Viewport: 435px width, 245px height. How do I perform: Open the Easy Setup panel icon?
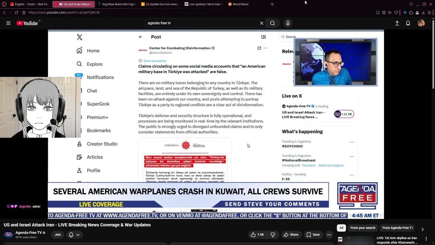(x=430, y=13)
